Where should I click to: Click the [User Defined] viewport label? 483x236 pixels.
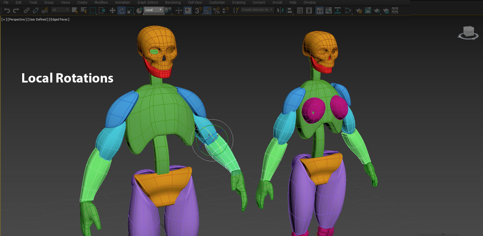pyautogui.click(x=38, y=19)
